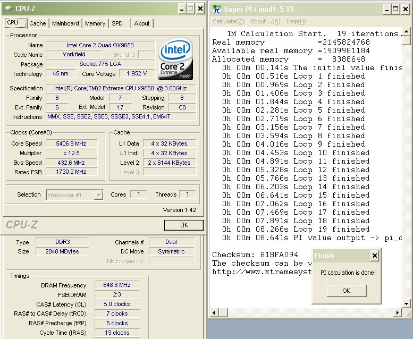Click the Channels value 'Dual'
The width and height of the screenshot is (413, 339).
pos(171,242)
